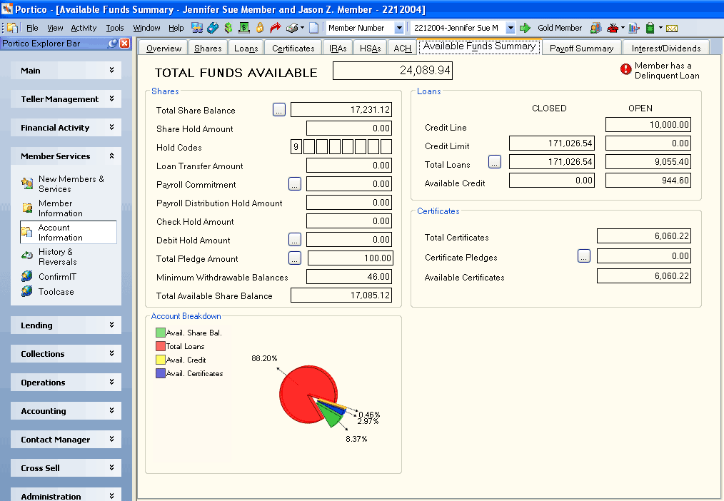This screenshot has width=724, height=501.
Task: Click the ellipsis button beside Total Share Balance
Action: coord(279,110)
